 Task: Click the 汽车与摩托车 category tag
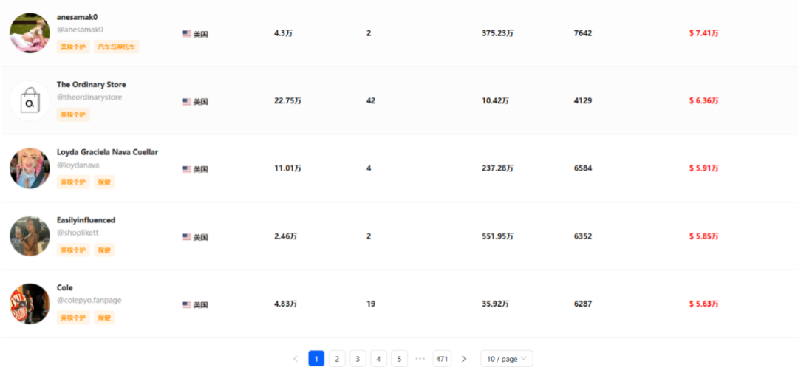click(x=117, y=47)
